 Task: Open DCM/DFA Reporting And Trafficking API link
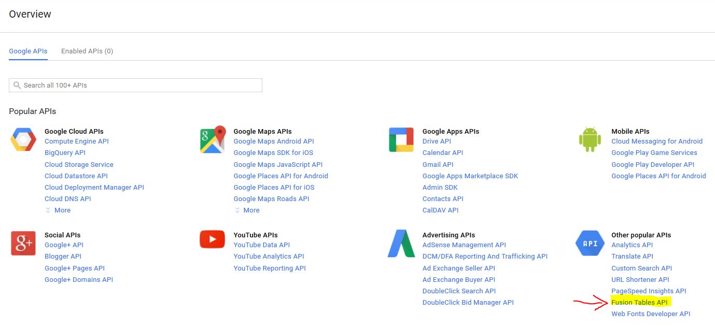click(x=485, y=257)
